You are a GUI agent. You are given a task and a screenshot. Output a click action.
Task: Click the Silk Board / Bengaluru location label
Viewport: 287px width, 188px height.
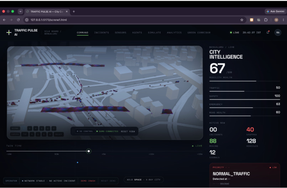(x=53, y=33)
